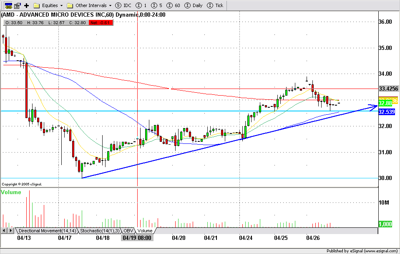Click the open value O: 33.50
Screen dimensions: 400x254
click(x=14, y=22)
